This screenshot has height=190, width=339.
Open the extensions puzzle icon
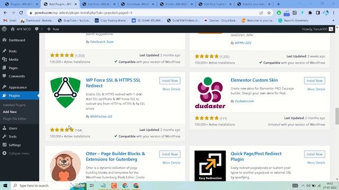tap(310, 13)
